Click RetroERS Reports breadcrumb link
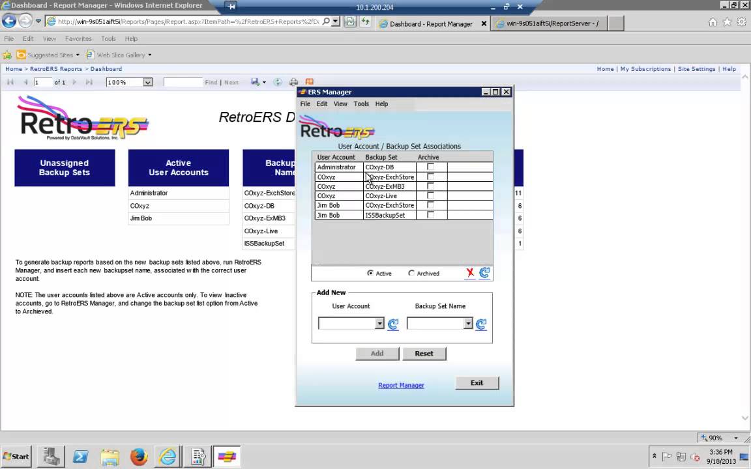Image resolution: width=751 pixels, height=469 pixels. [x=56, y=69]
